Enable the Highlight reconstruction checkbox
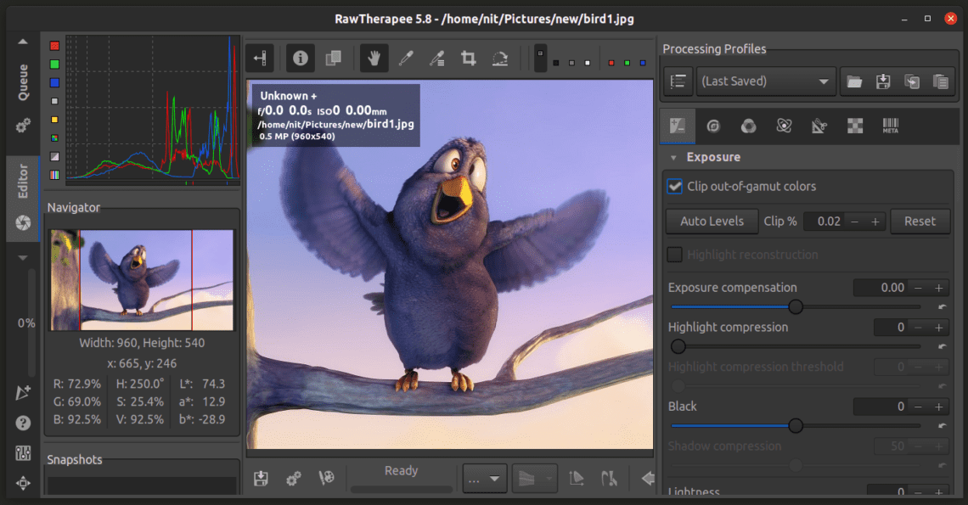The width and height of the screenshot is (968, 505). click(675, 254)
